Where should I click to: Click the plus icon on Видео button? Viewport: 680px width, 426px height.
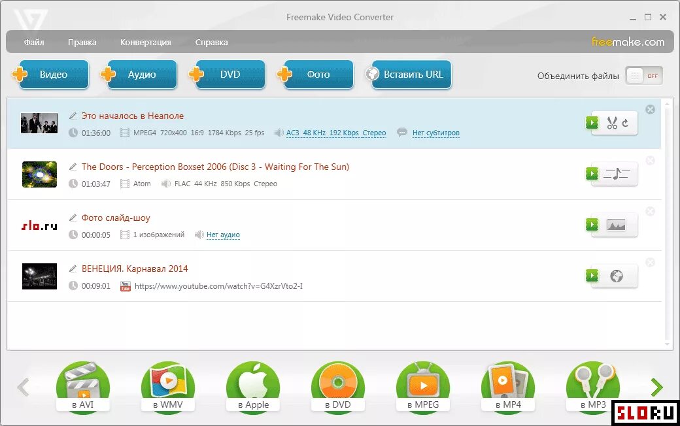20,74
